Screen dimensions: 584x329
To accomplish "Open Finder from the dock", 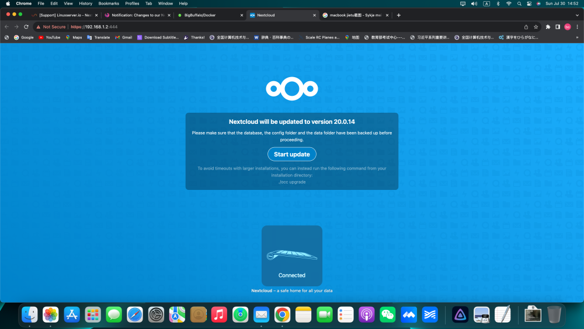I will pyautogui.click(x=29, y=315).
